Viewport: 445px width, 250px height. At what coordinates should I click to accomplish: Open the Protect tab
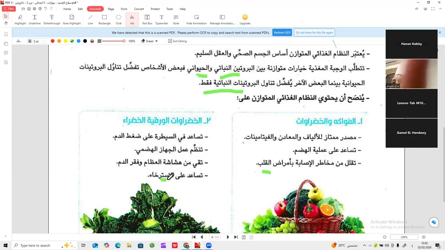coord(155,9)
